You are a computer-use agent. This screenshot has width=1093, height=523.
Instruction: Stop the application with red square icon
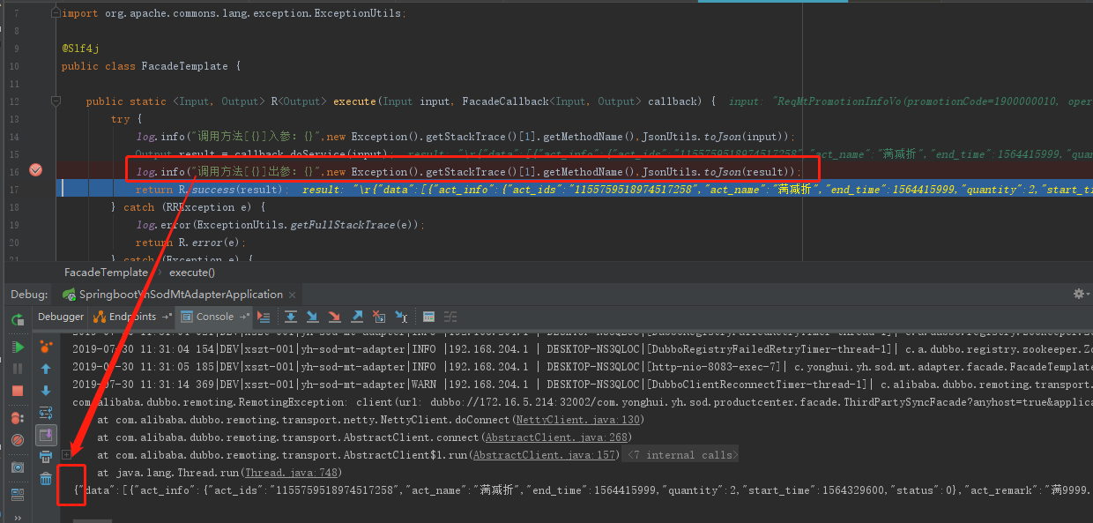(x=18, y=390)
